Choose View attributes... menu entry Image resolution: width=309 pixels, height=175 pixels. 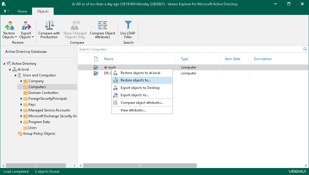click(142, 110)
